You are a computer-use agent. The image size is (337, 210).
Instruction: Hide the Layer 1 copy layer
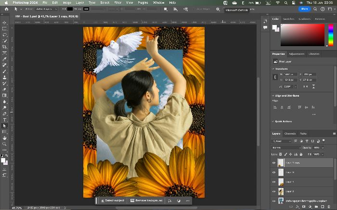(x=274, y=163)
